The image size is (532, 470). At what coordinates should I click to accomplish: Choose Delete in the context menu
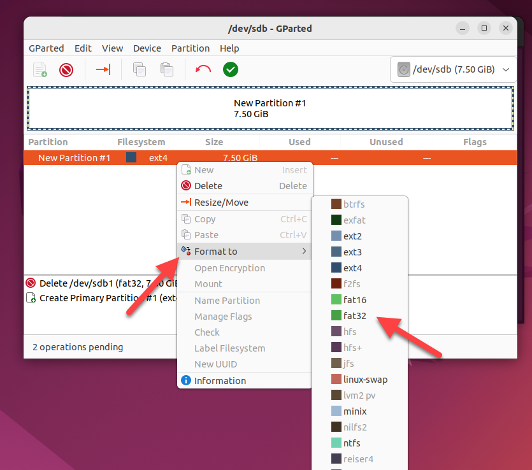pyautogui.click(x=244, y=186)
